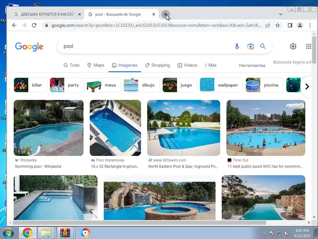Click 11 best public pools NYC caption

[265, 166]
